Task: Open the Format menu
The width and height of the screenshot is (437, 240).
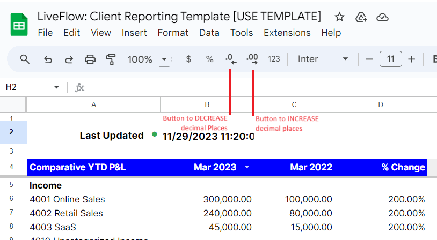Action: click(x=173, y=33)
